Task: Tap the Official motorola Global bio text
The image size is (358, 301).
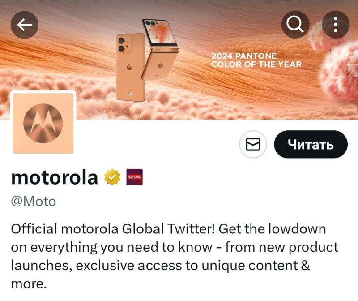Action: pos(175,256)
